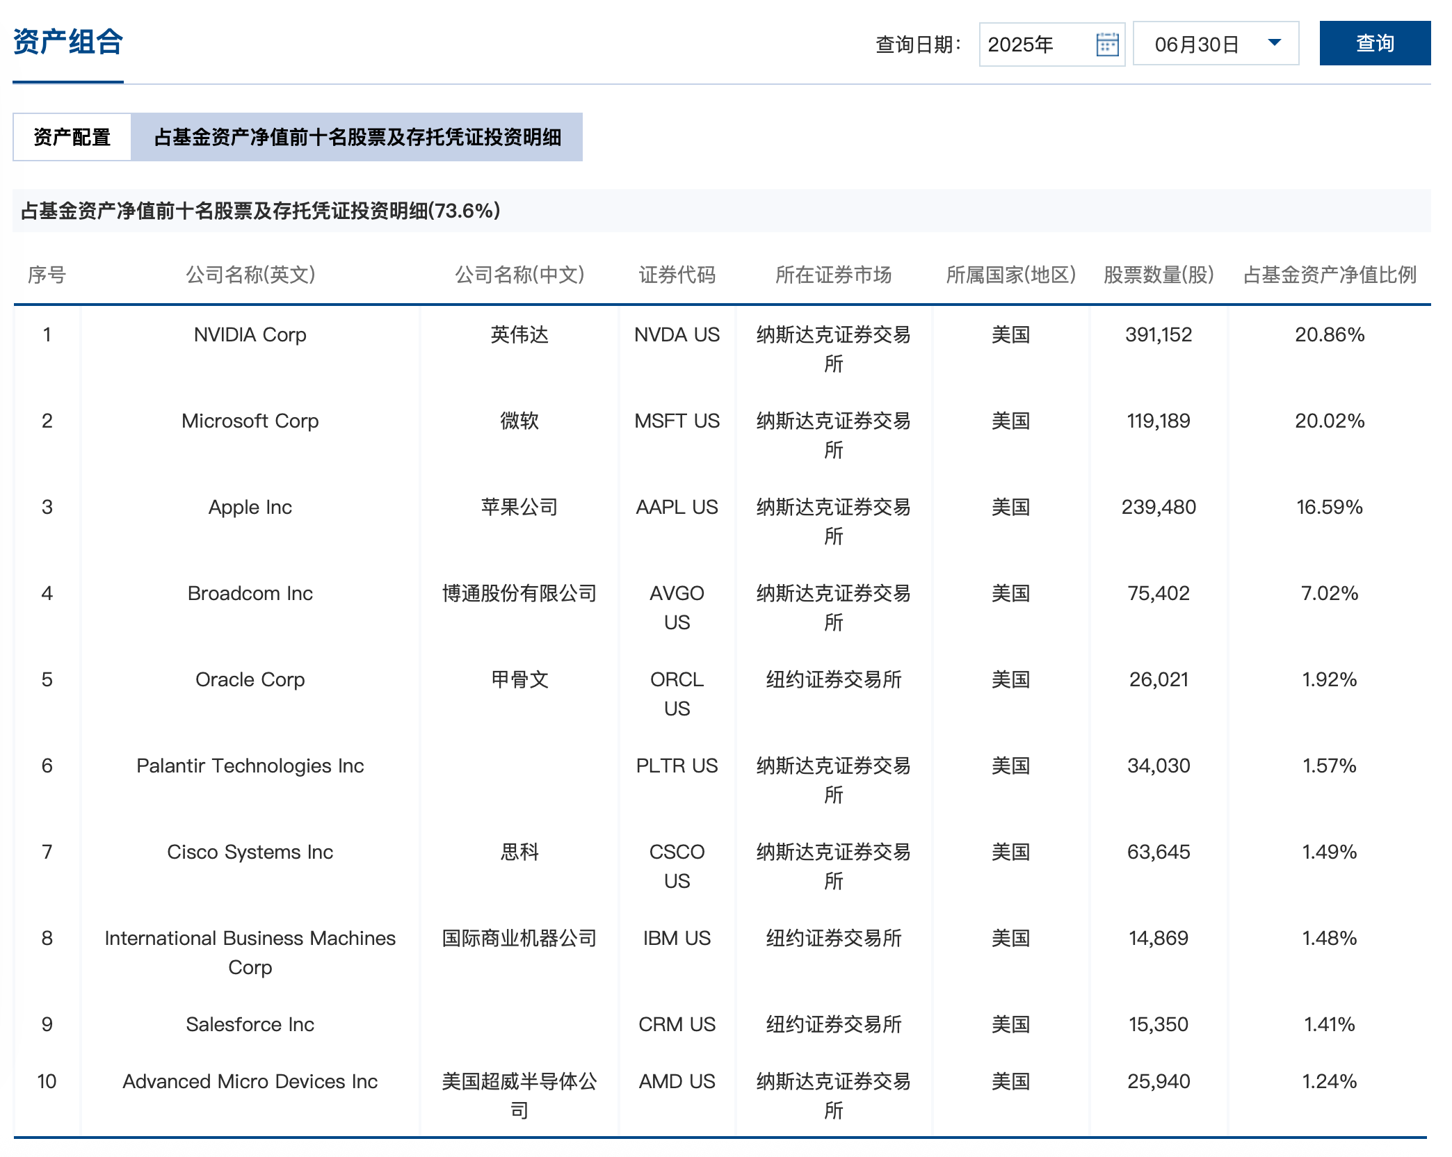This screenshot has height=1157, width=1452.
Task: Click the Advanced Micro Devices Inc row
Action: point(250,1081)
